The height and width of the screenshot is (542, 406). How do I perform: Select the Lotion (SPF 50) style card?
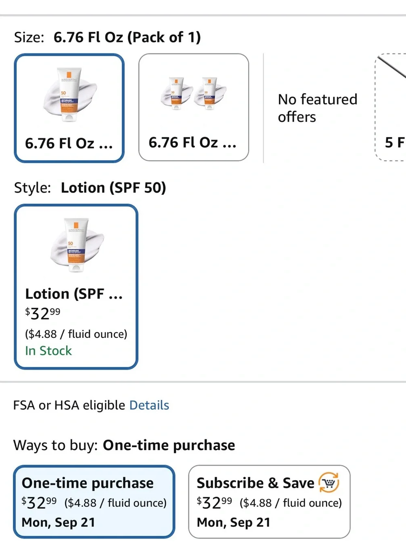[76, 287]
